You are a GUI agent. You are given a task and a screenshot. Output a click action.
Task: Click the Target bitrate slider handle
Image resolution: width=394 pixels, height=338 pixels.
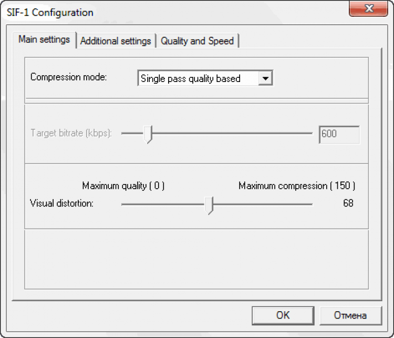148,134
